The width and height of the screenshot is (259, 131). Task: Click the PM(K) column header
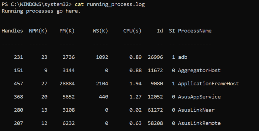click(x=67, y=31)
